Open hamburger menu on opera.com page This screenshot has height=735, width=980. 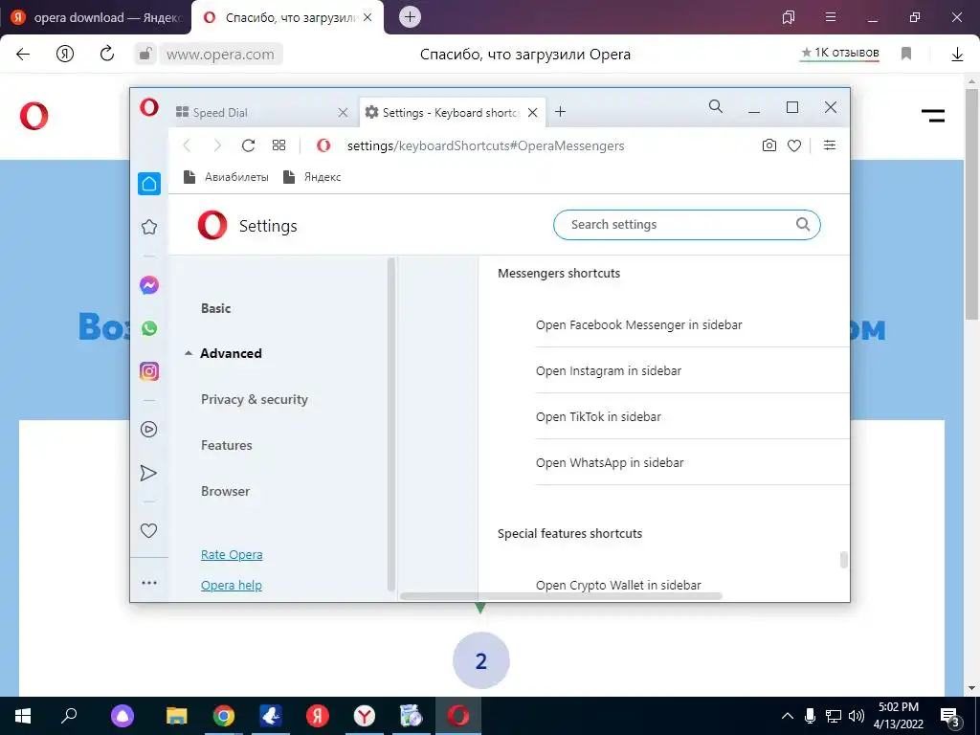(932, 116)
